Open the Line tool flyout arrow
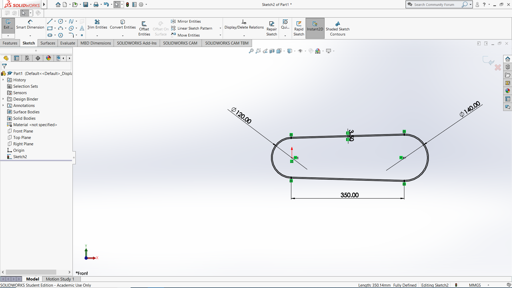The height and width of the screenshot is (288, 512). tap(55, 21)
